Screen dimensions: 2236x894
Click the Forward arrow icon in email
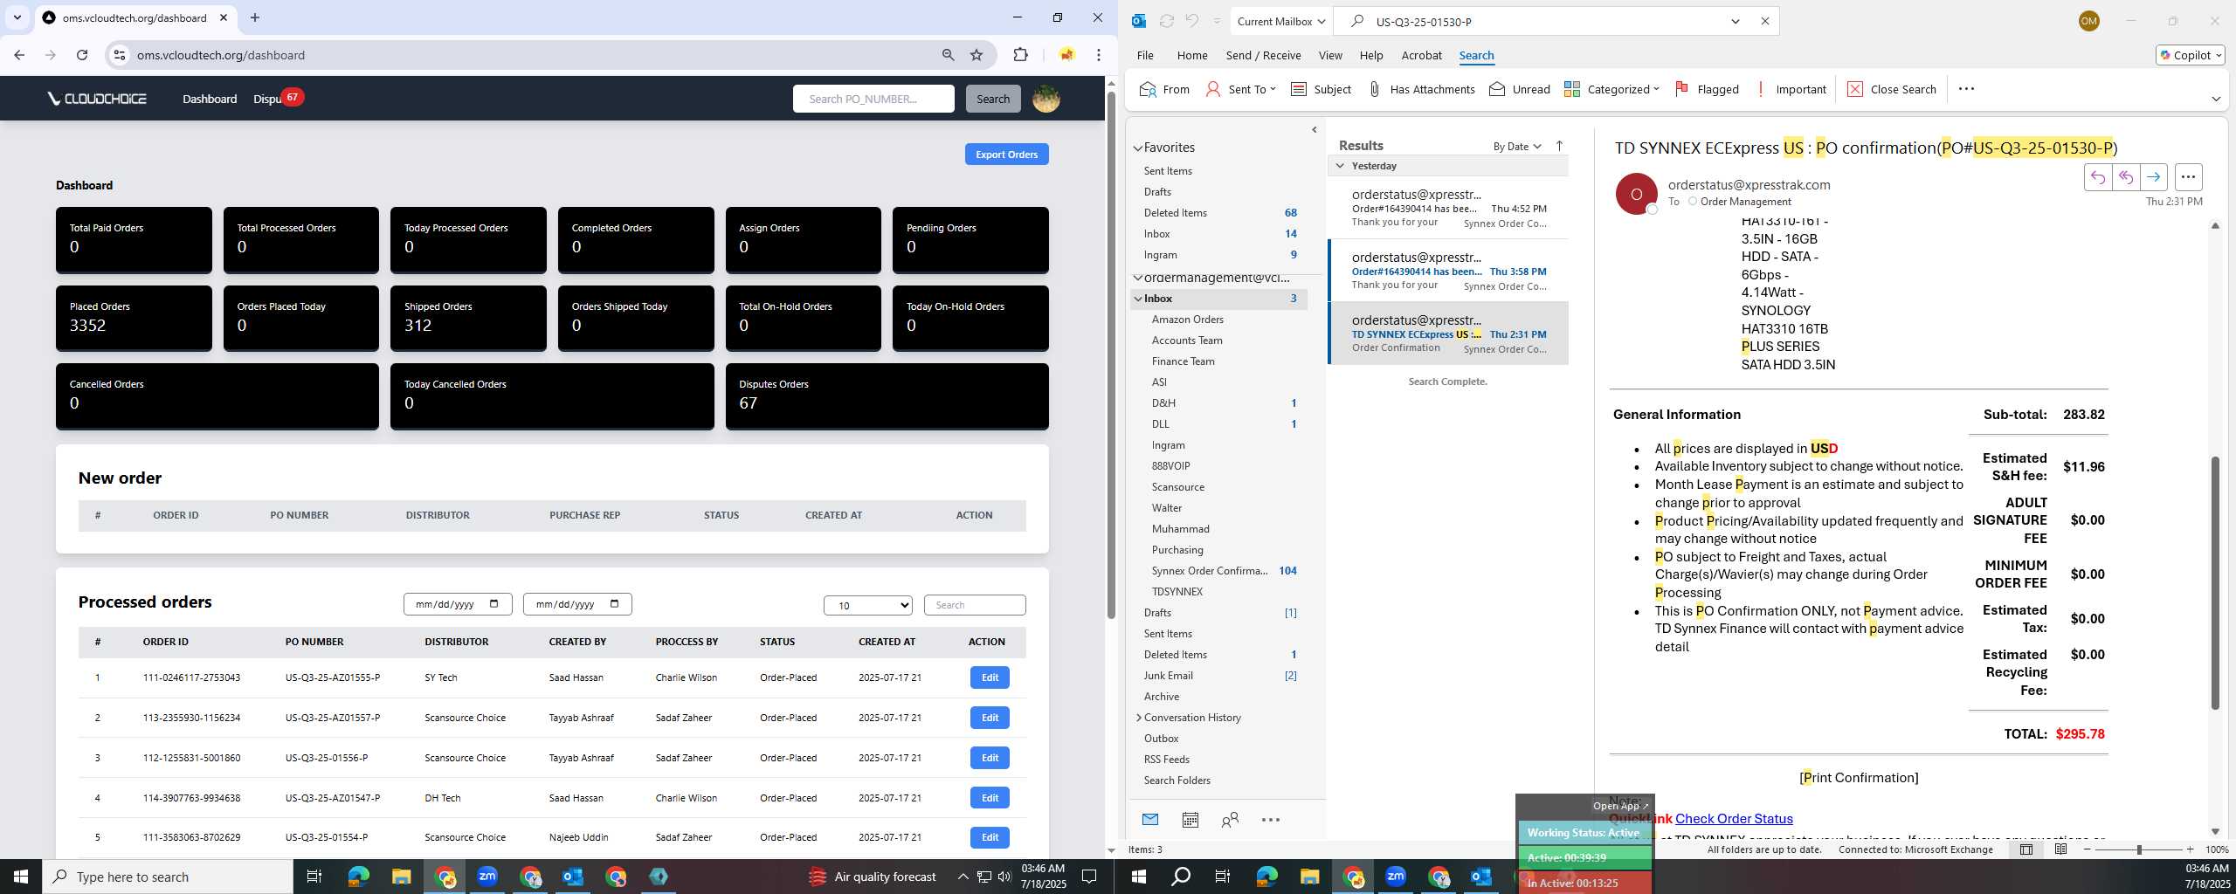(x=2153, y=177)
